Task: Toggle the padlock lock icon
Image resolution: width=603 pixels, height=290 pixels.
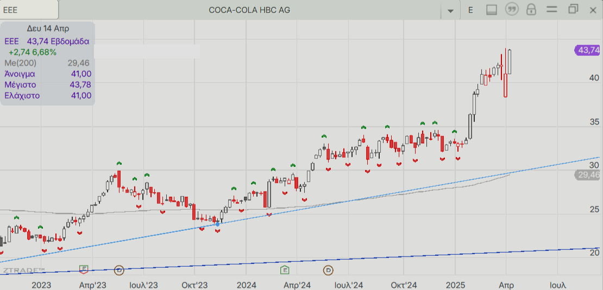Action: click(x=531, y=10)
